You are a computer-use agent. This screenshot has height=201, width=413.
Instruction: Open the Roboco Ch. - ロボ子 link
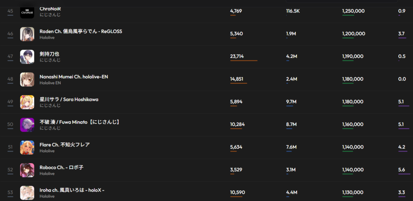(x=61, y=167)
